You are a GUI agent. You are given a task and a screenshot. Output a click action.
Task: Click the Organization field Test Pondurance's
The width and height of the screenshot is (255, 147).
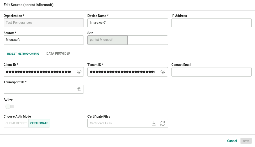click(x=44, y=23)
